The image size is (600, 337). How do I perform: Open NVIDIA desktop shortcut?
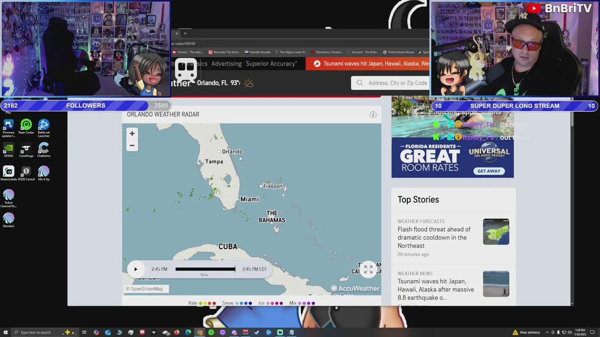click(x=8, y=150)
